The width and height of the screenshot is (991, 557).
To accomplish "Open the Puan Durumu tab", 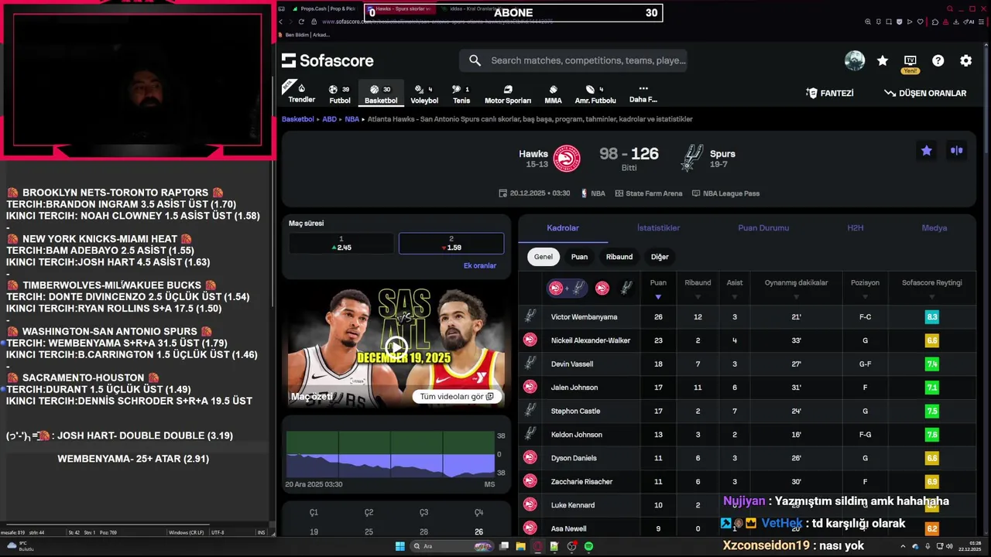I will pos(763,227).
